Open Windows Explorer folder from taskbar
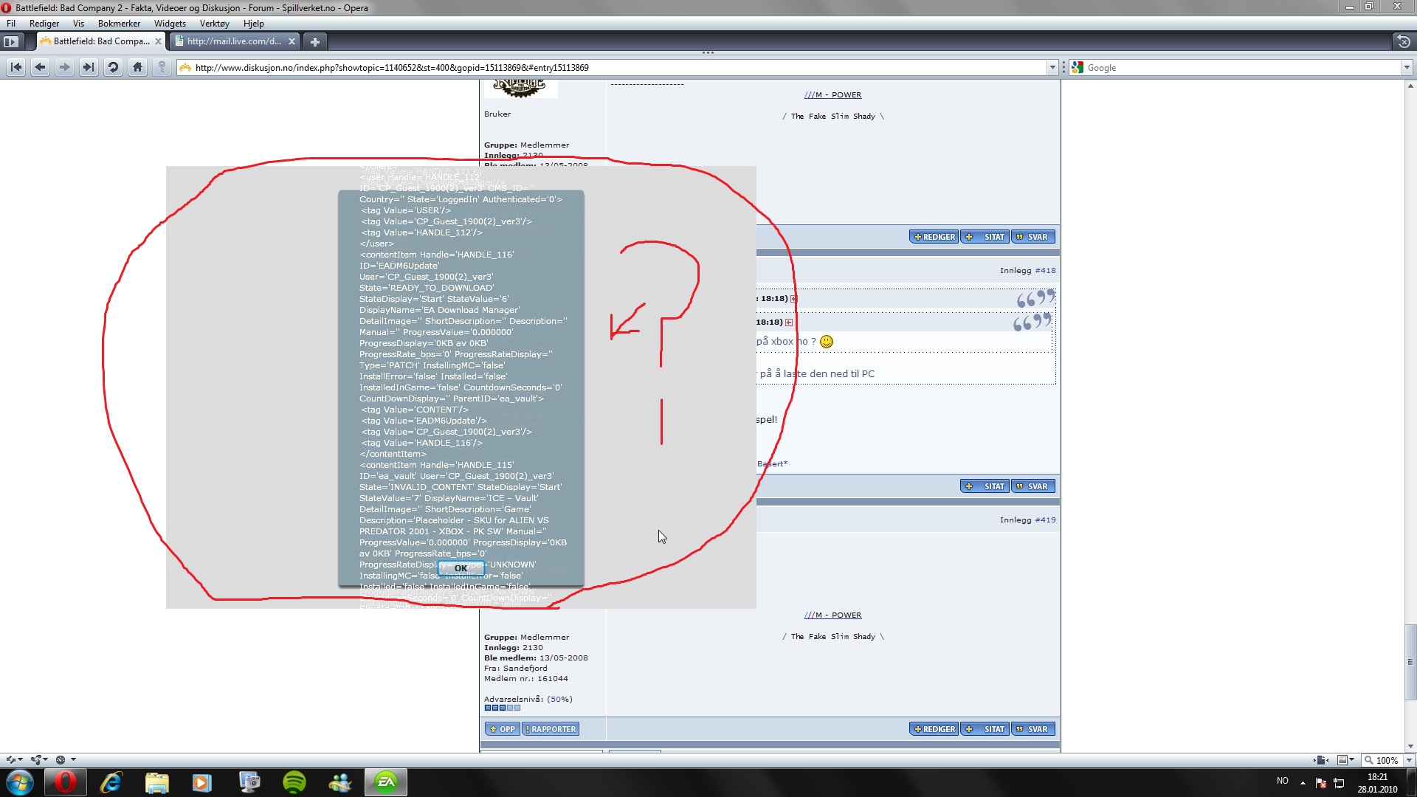Screen dimensions: 1417x797 (x=156, y=782)
